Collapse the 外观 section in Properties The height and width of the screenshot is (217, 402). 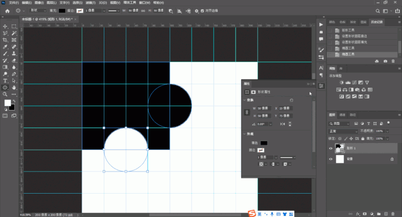click(244, 134)
